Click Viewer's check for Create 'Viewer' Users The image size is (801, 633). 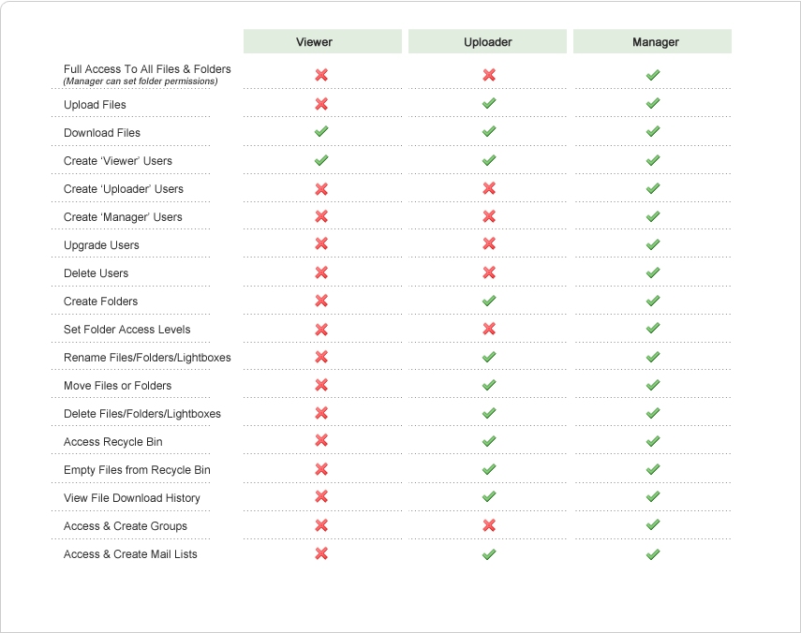[x=321, y=160]
